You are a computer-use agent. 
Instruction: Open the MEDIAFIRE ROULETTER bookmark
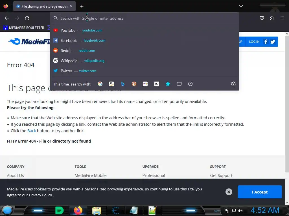[x=24, y=28]
